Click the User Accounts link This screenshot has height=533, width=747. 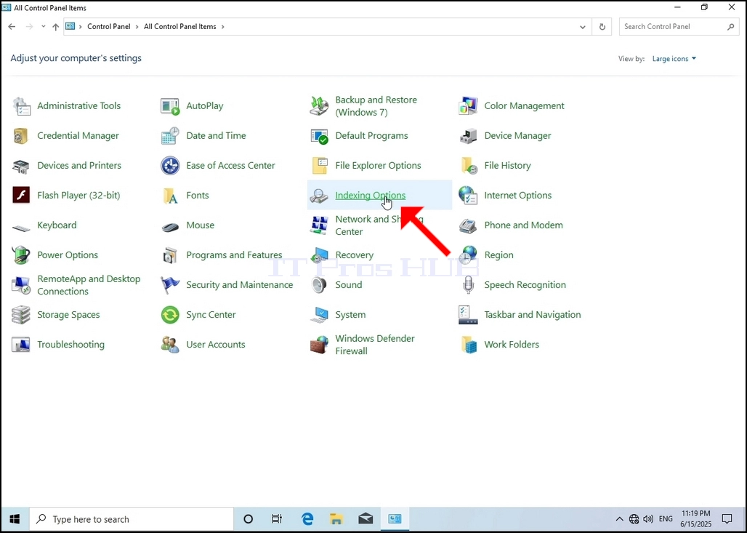pos(216,344)
